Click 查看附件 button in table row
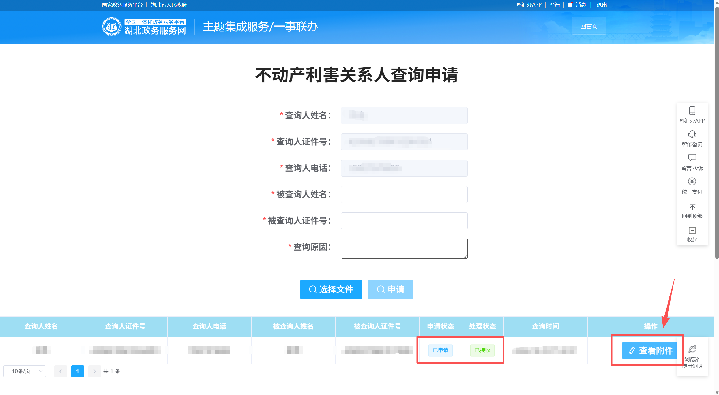This screenshot has height=395, width=719. tap(650, 351)
